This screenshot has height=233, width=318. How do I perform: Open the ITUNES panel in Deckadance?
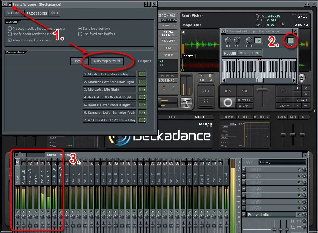[168, 48]
